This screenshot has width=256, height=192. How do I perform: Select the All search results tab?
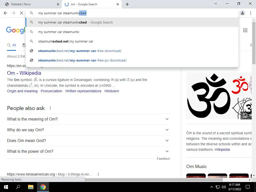pos(11,45)
